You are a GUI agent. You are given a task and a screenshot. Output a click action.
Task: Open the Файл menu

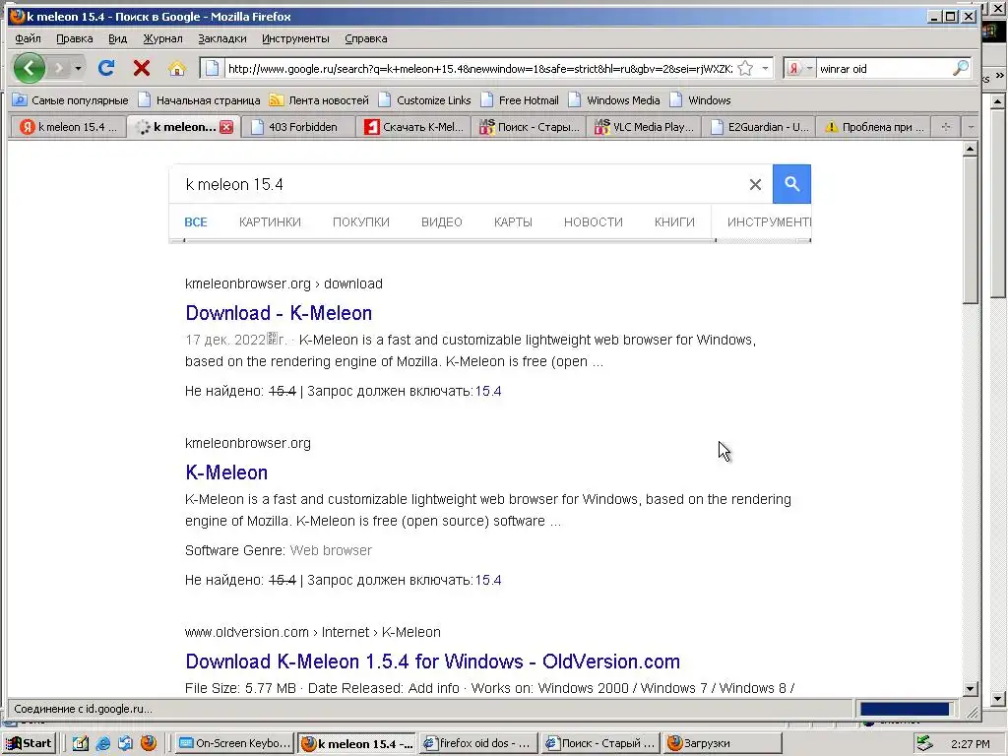28,38
